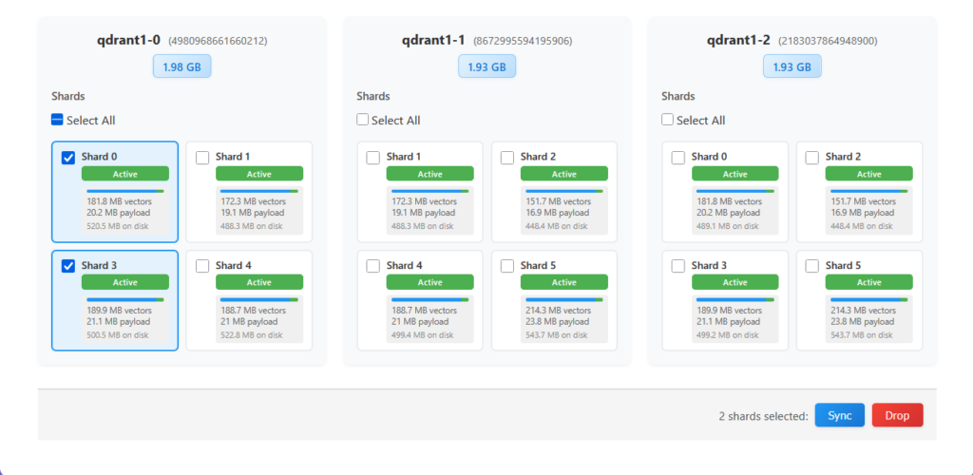Click the qdrant1-1 node heading

(x=433, y=41)
